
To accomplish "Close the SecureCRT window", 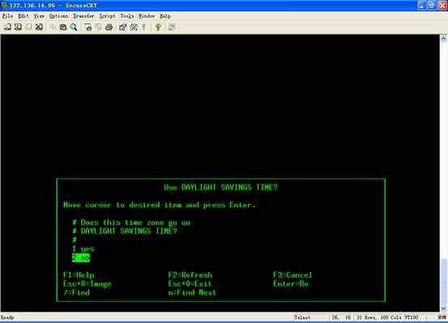I will click(x=442, y=6).
